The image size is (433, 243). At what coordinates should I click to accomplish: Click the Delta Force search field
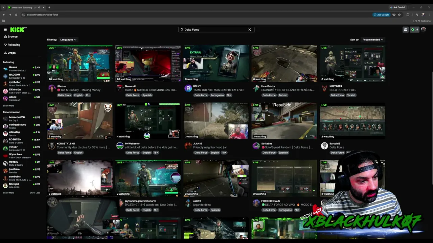click(x=216, y=30)
